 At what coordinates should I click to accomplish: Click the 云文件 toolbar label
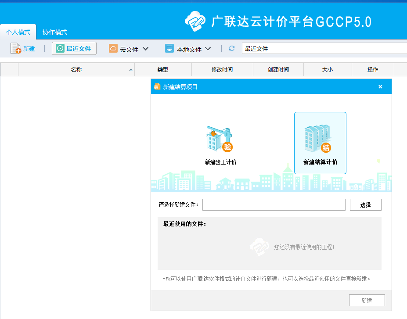(x=129, y=49)
